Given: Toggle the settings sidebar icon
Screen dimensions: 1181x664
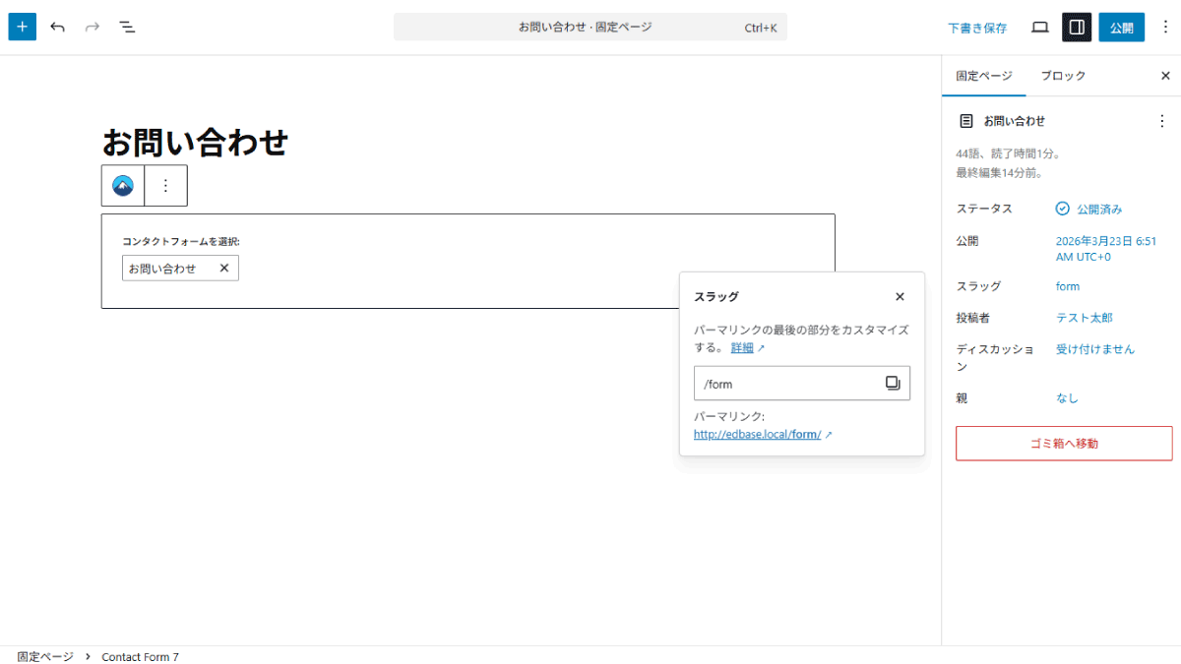Looking at the screenshot, I should [x=1076, y=27].
